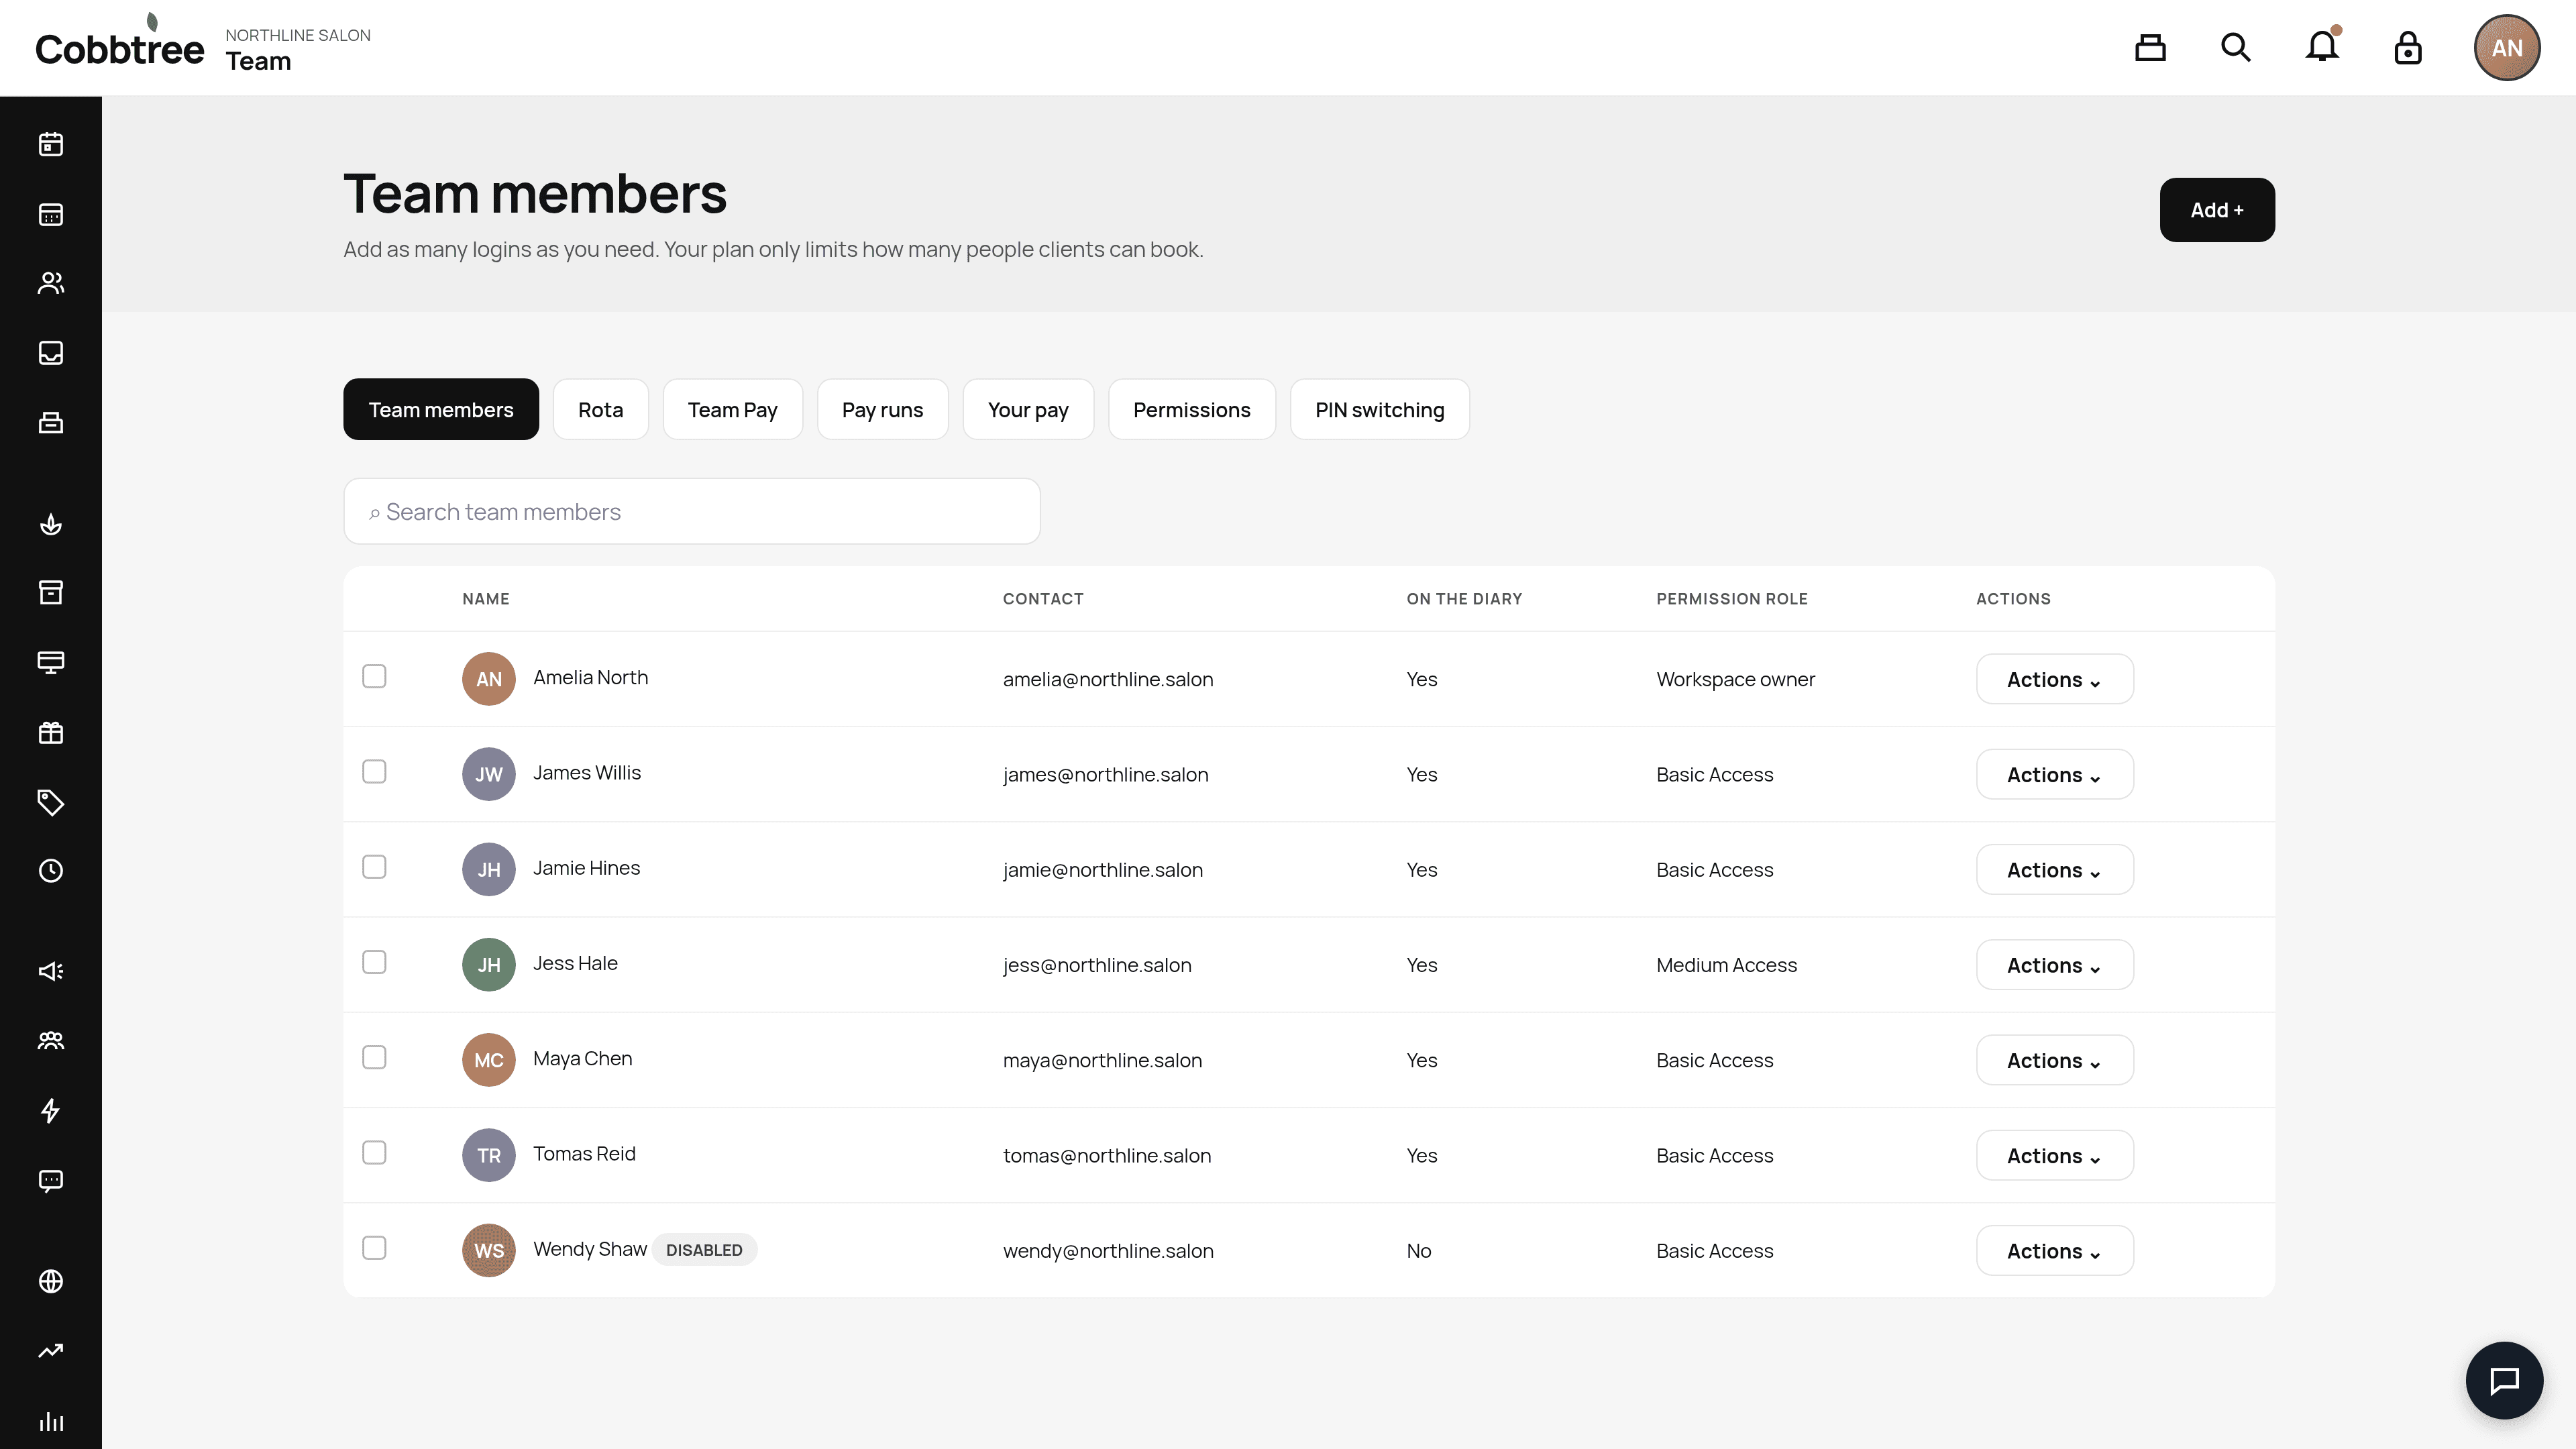Open the AN profile avatar menu

2506,47
